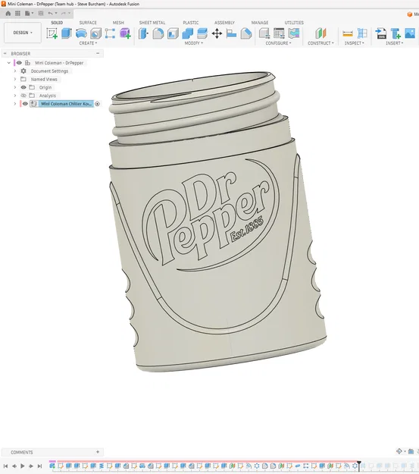Select the Offset Plane construct tool
This screenshot has height=474, width=419.
321,33
